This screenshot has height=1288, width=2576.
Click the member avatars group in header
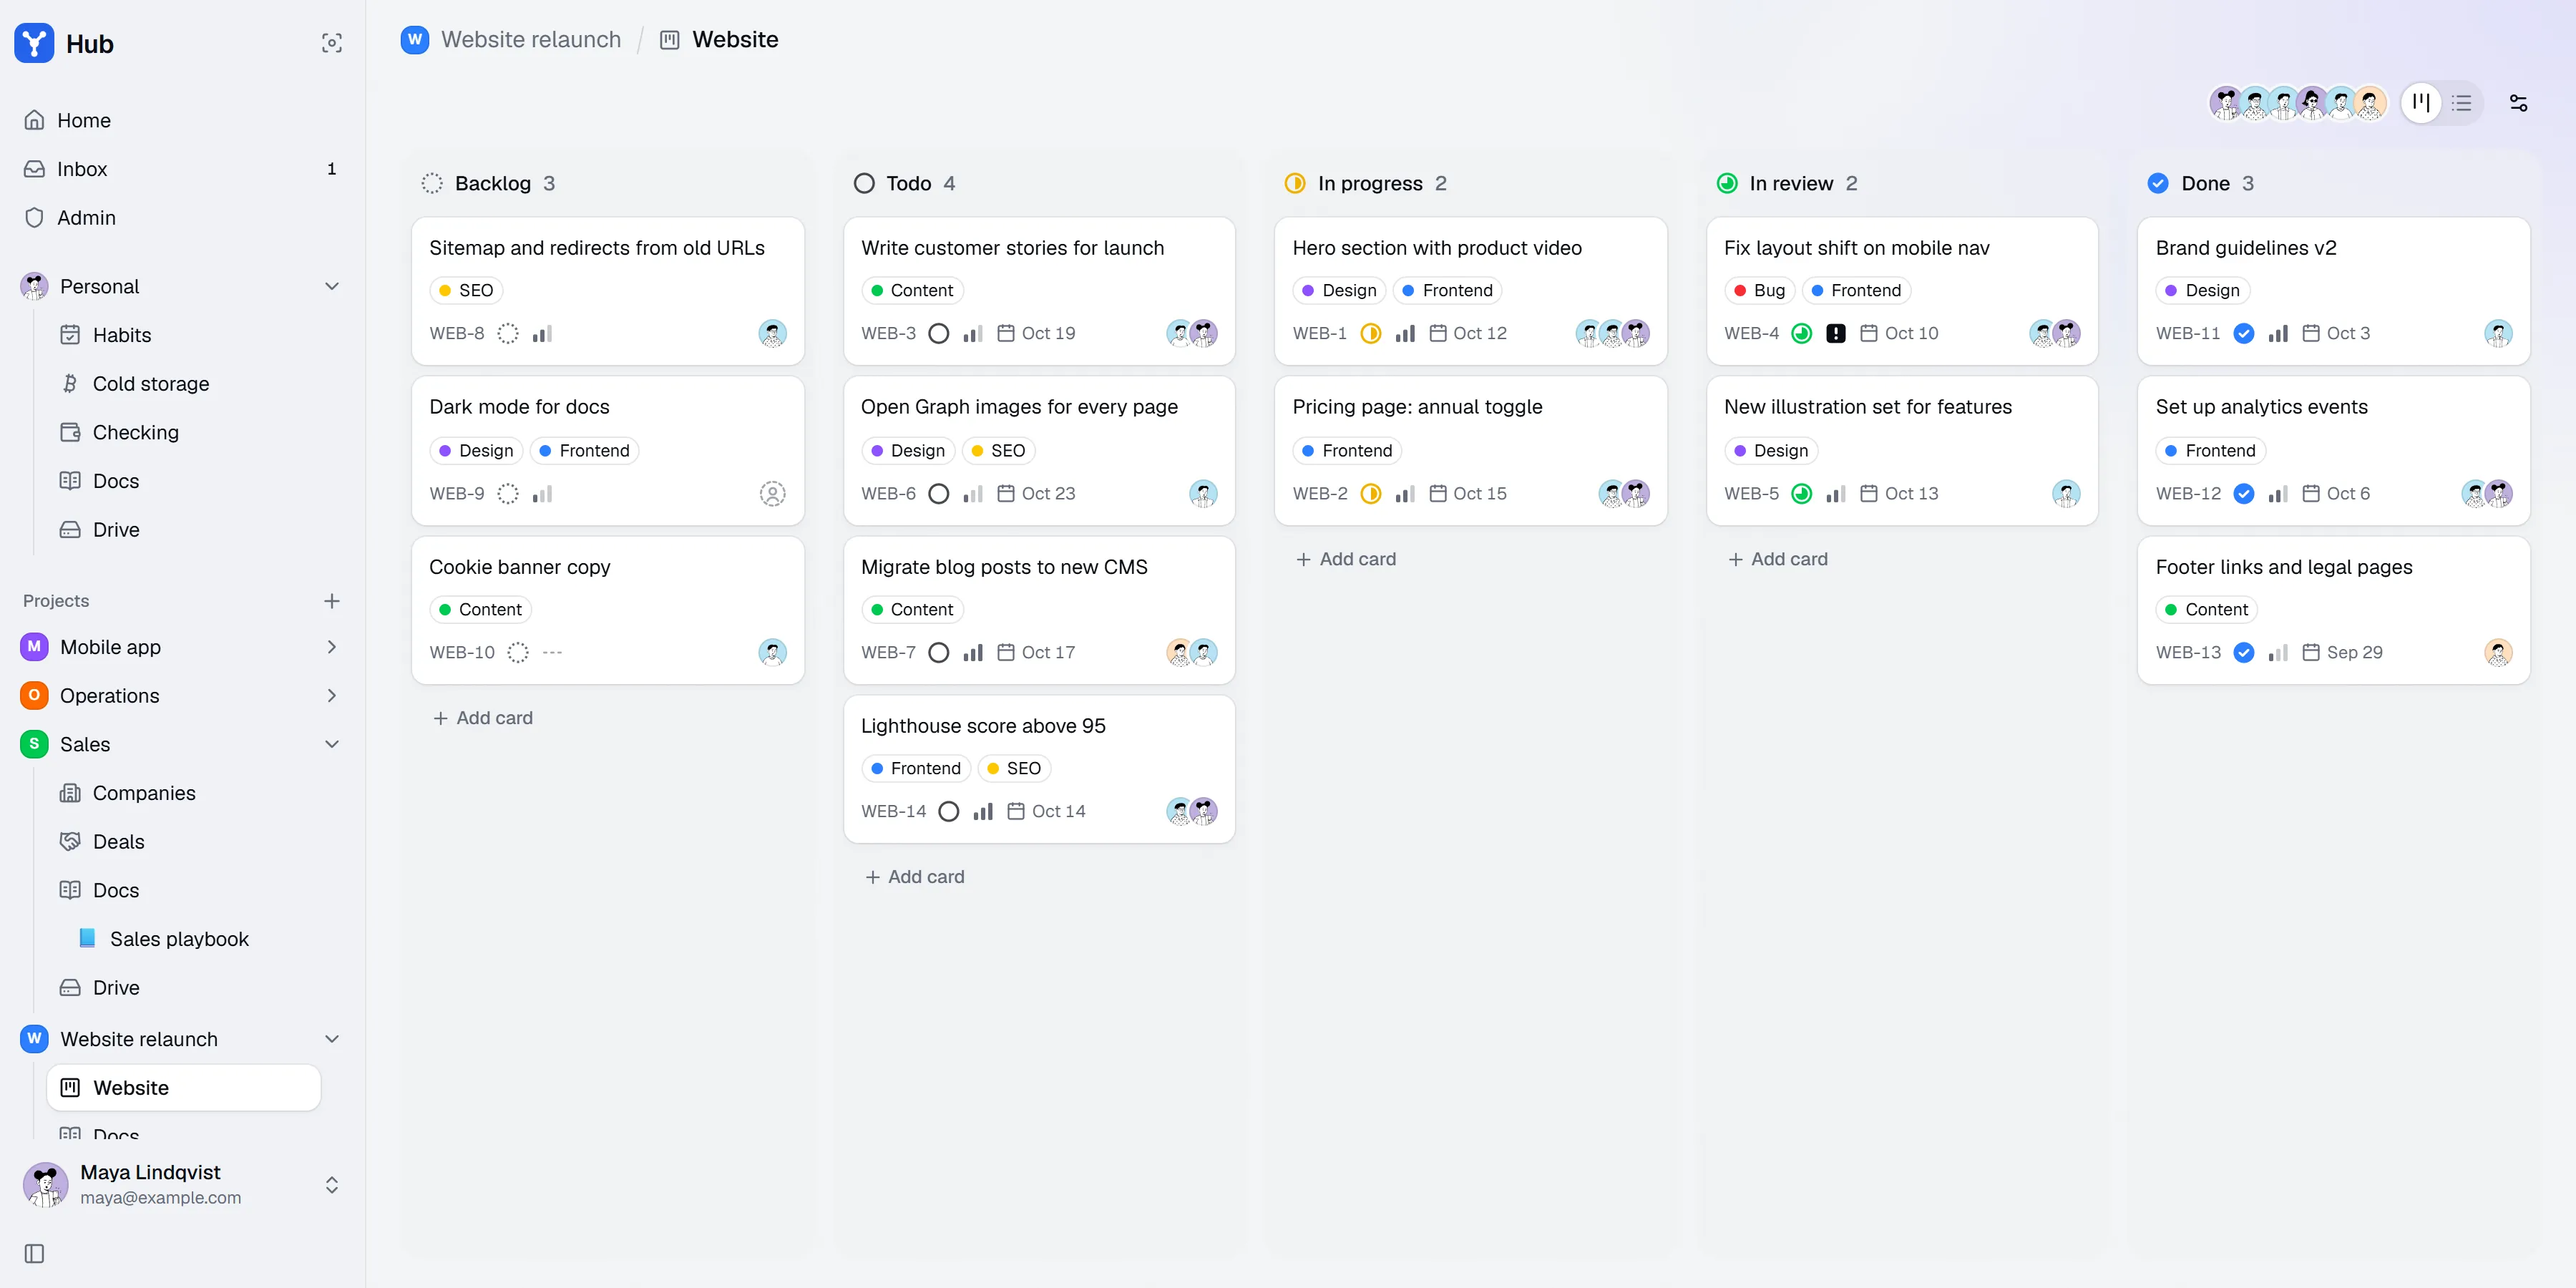point(2297,103)
